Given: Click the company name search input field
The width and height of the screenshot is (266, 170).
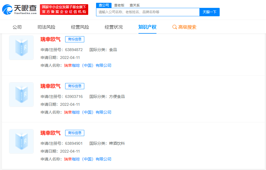Looking at the screenshot, I should 148,12.
